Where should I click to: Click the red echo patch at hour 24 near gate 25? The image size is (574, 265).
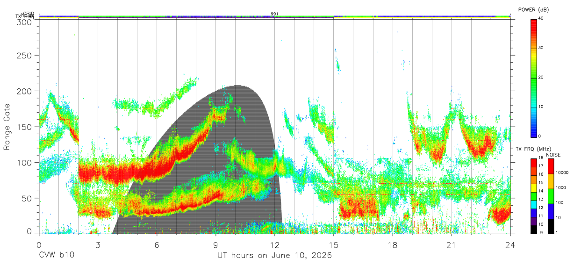click(502, 215)
